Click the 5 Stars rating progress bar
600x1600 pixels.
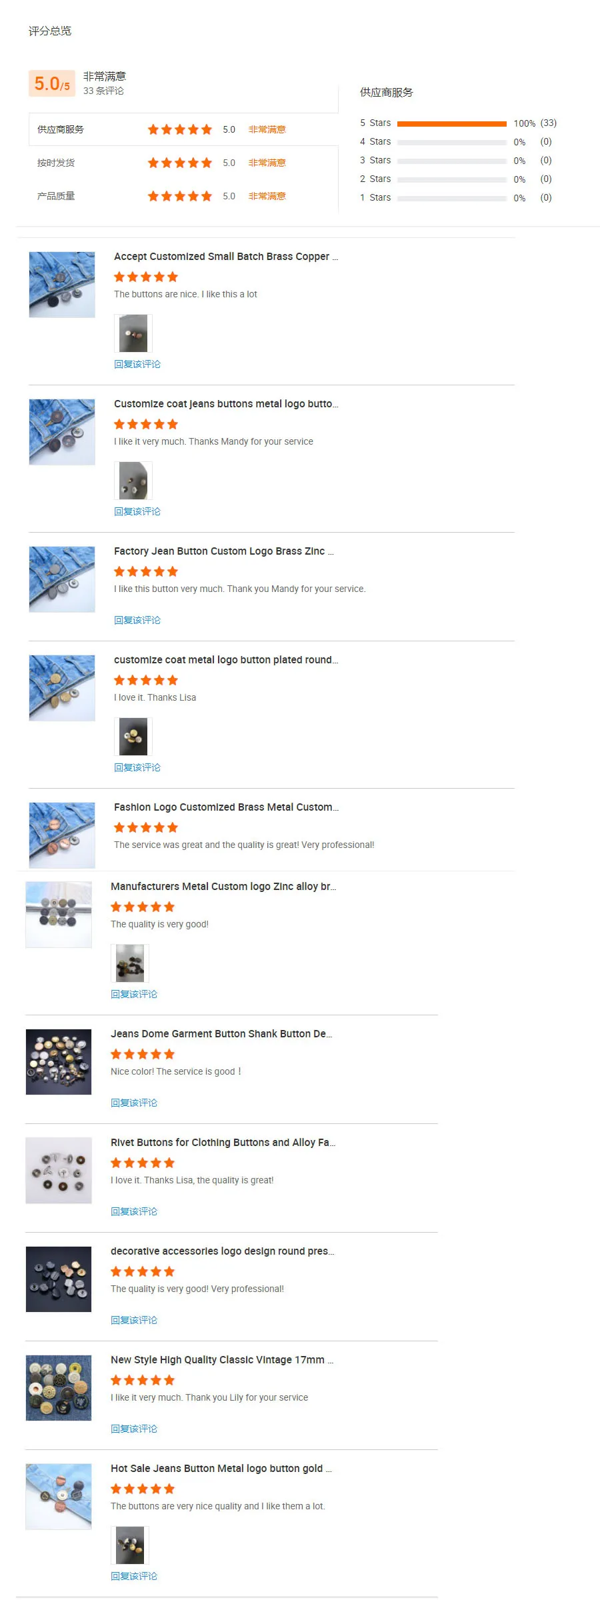(452, 123)
